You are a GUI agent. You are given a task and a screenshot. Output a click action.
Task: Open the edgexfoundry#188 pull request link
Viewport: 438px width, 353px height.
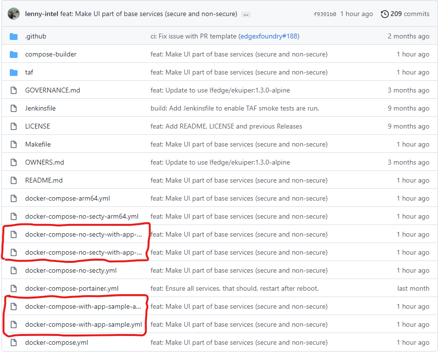pyautogui.click(x=269, y=37)
